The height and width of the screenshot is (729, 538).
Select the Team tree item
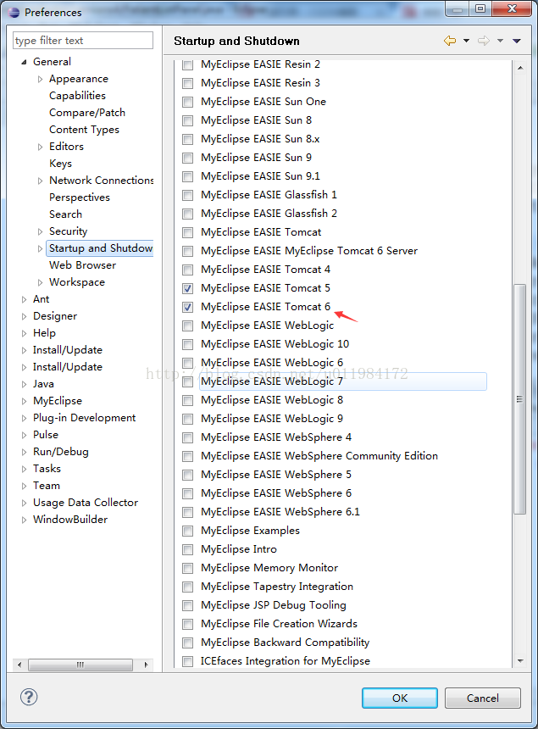point(47,486)
